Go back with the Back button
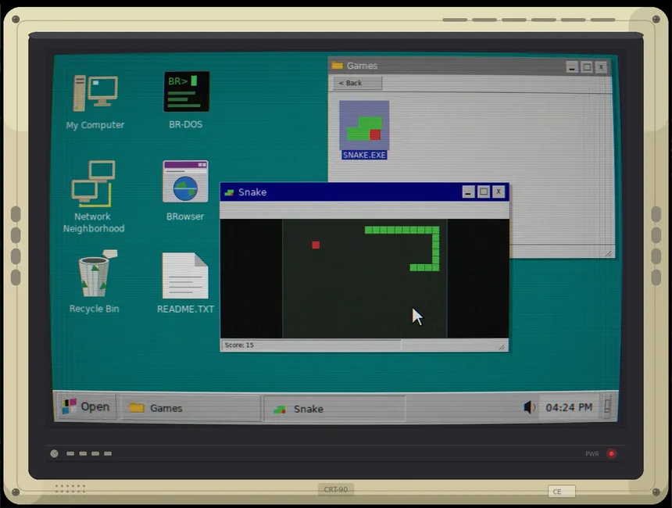The height and width of the screenshot is (508, 672). pyautogui.click(x=357, y=83)
